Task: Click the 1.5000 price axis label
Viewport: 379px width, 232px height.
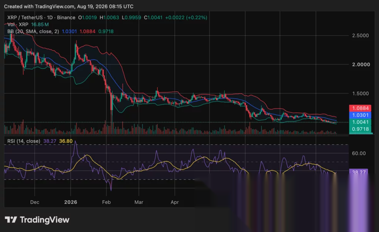Action: tap(360, 94)
